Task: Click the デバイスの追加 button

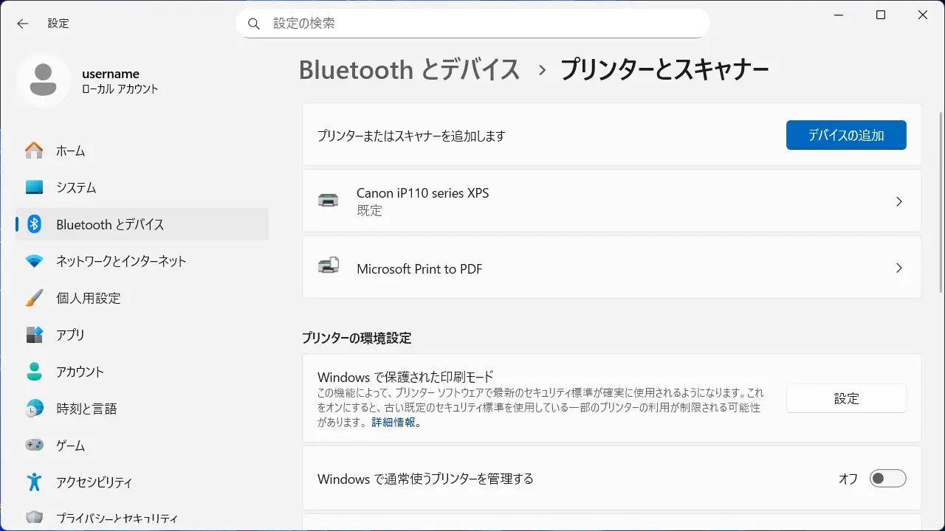Action: coord(846,135)
